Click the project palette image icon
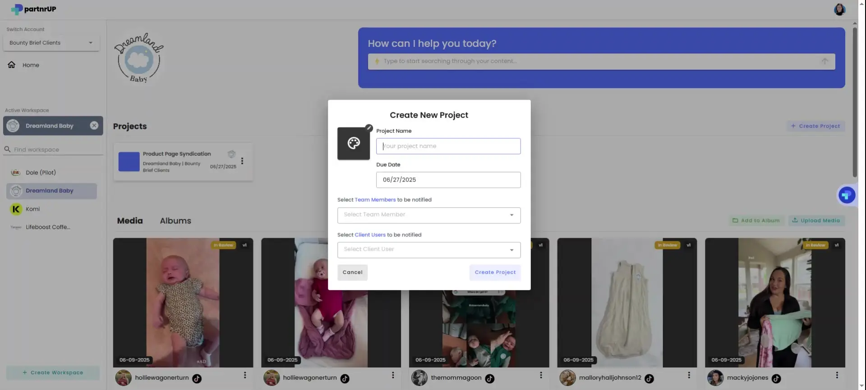The width and height of the screenshot is (866, 390). coord(354,143)
